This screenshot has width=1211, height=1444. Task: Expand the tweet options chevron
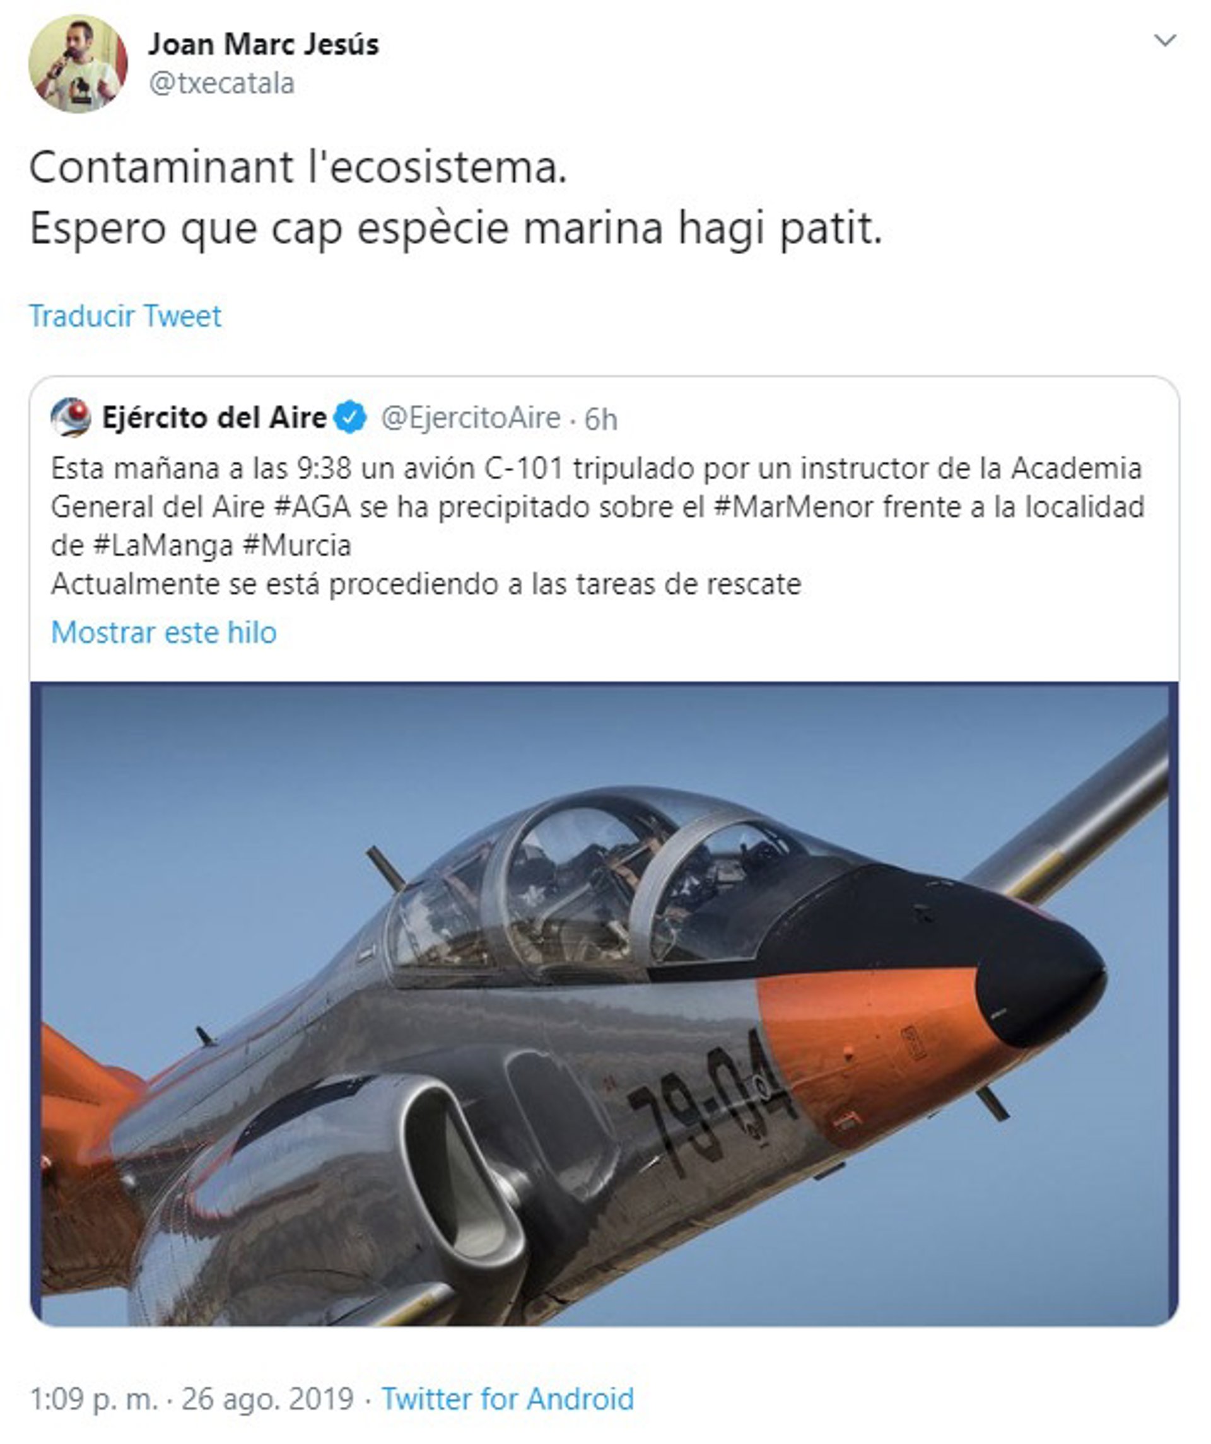coord(1164,40)
